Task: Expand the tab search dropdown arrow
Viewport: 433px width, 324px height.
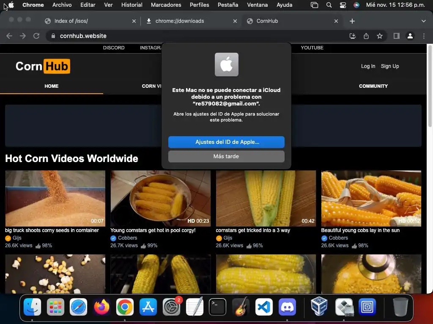Action: click(x=424, y=21)
